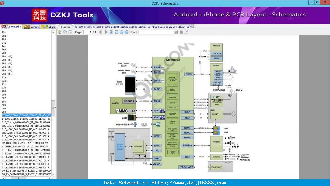The height and width of the screenshot is (186, 330).
Task: Select the '758 (3G)' list item
Action: (x=7, y=60)
